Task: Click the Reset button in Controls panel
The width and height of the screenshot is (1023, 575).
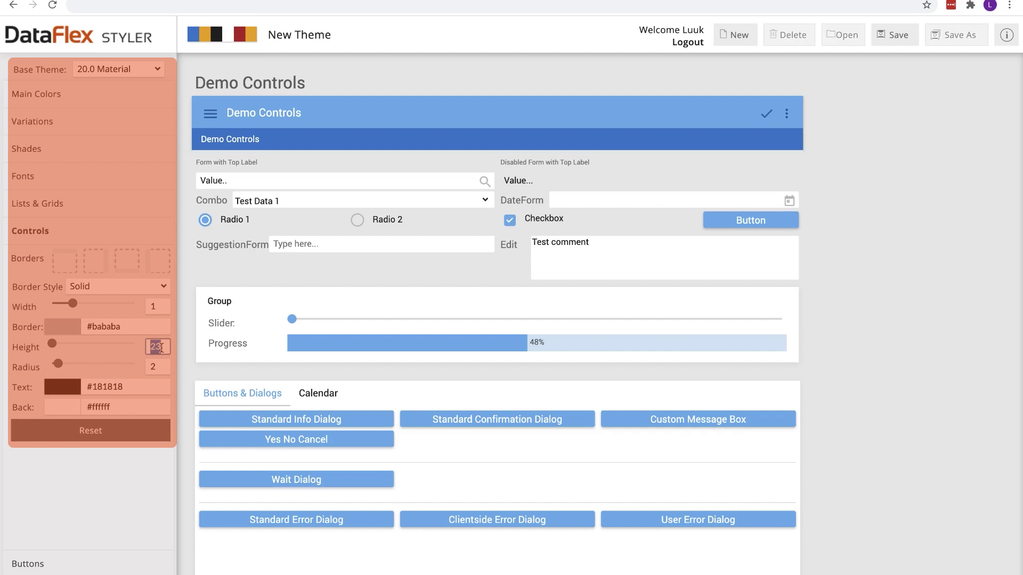Action: pos(91,431)
